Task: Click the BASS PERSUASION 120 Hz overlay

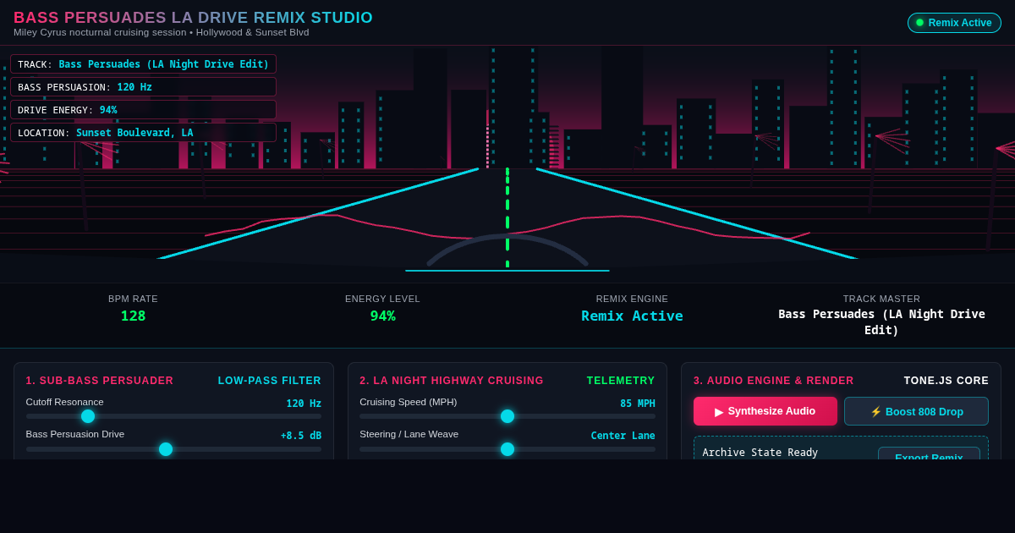Action: 143,87
